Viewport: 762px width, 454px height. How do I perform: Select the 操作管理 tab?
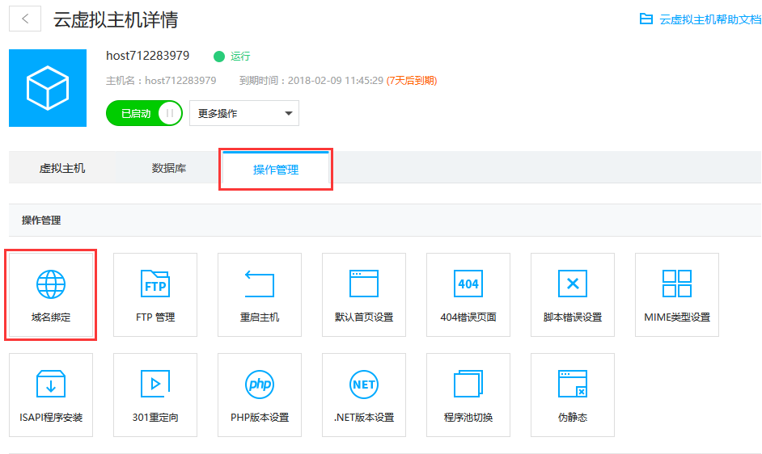click(x=276, y=170)
